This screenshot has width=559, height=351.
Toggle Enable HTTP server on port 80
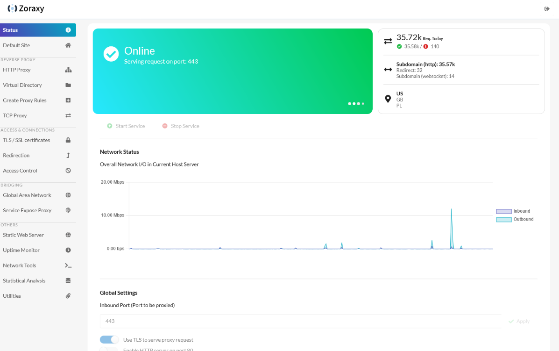pyautogui.click(x=109, y=349)
